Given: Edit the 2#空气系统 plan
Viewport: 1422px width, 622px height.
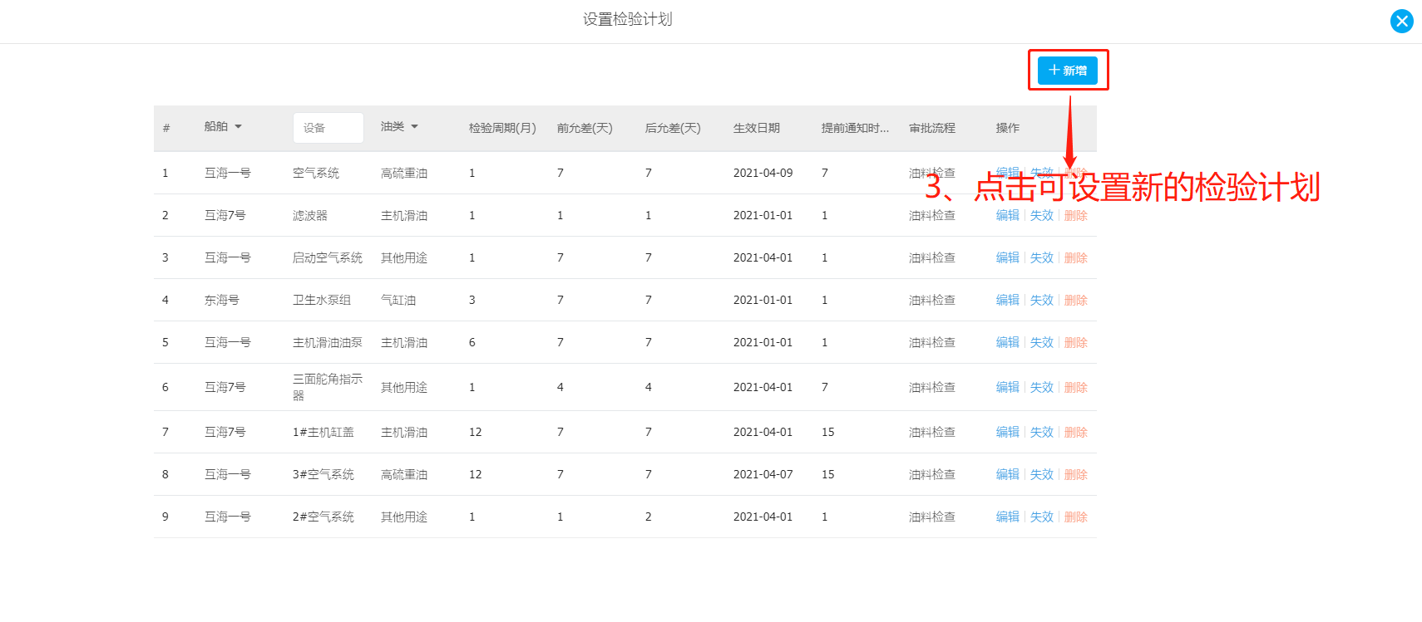Looking at the screenshot, I should click(x=1007, y=517).
